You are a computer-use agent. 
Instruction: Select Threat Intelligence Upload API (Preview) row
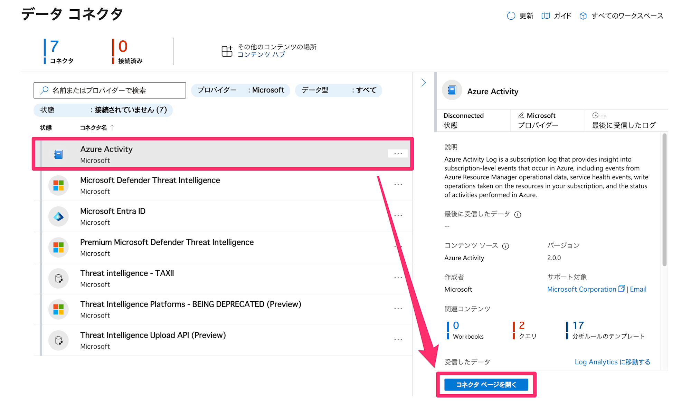(223, 340)
